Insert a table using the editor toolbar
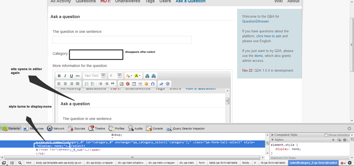This screenshot has height=166, width=354. [x=134, y=84]
